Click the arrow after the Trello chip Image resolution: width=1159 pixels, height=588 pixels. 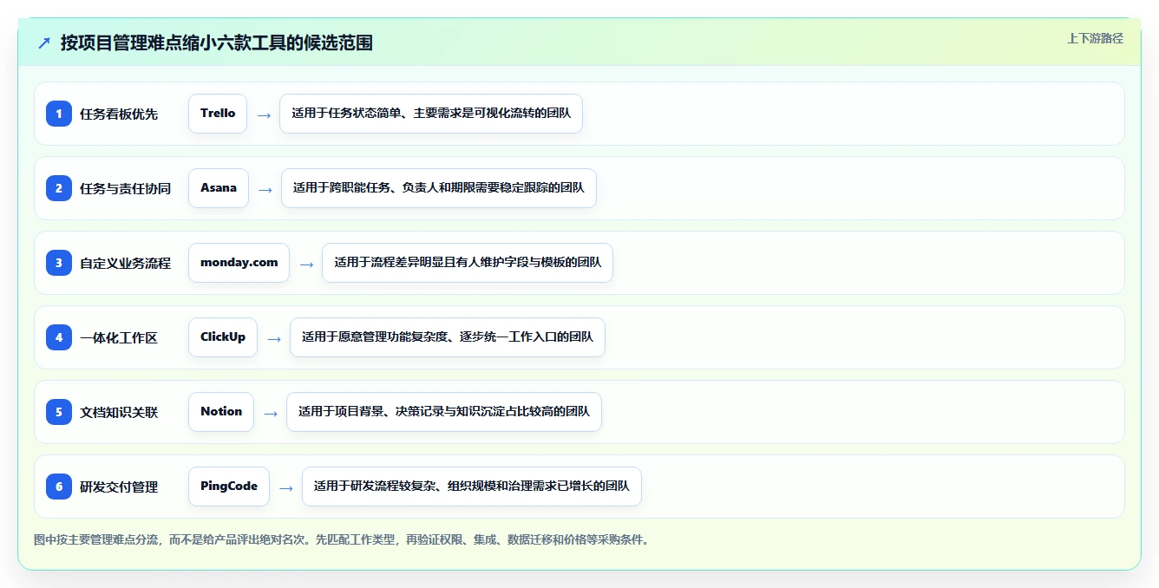pyautogui.click(x=264, y=114)
